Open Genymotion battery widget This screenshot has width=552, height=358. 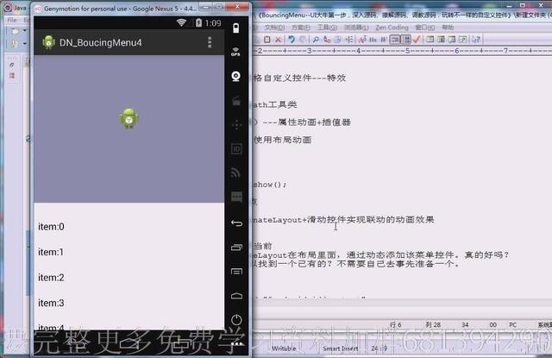(235, 28)
